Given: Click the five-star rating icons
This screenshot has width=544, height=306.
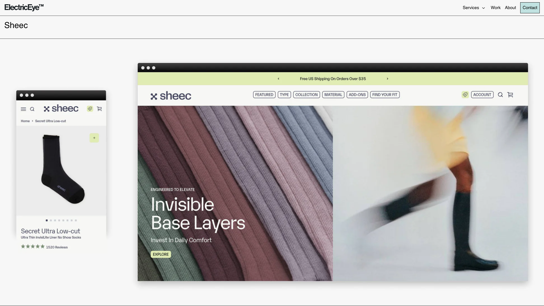Looking at the screenshot, I should [x=33, y=246].
